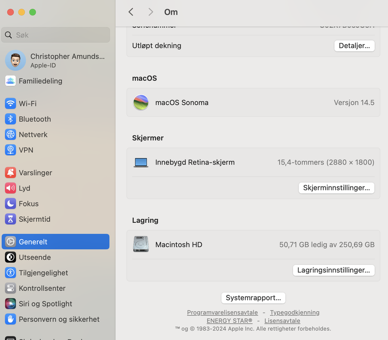This screenshot has height=340, width=388.
Task: Select the Fokus moon icon
Action: (11, 203)
